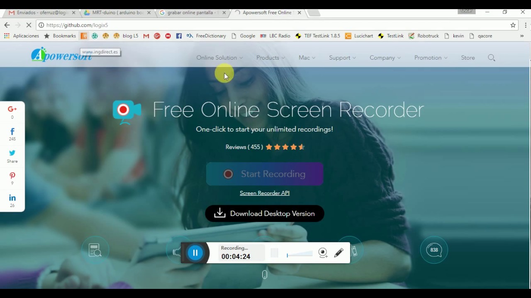Expand the Promotion dropdown
Screen dimensions: 531x298
pyautogui.click(x=431, y=58)
